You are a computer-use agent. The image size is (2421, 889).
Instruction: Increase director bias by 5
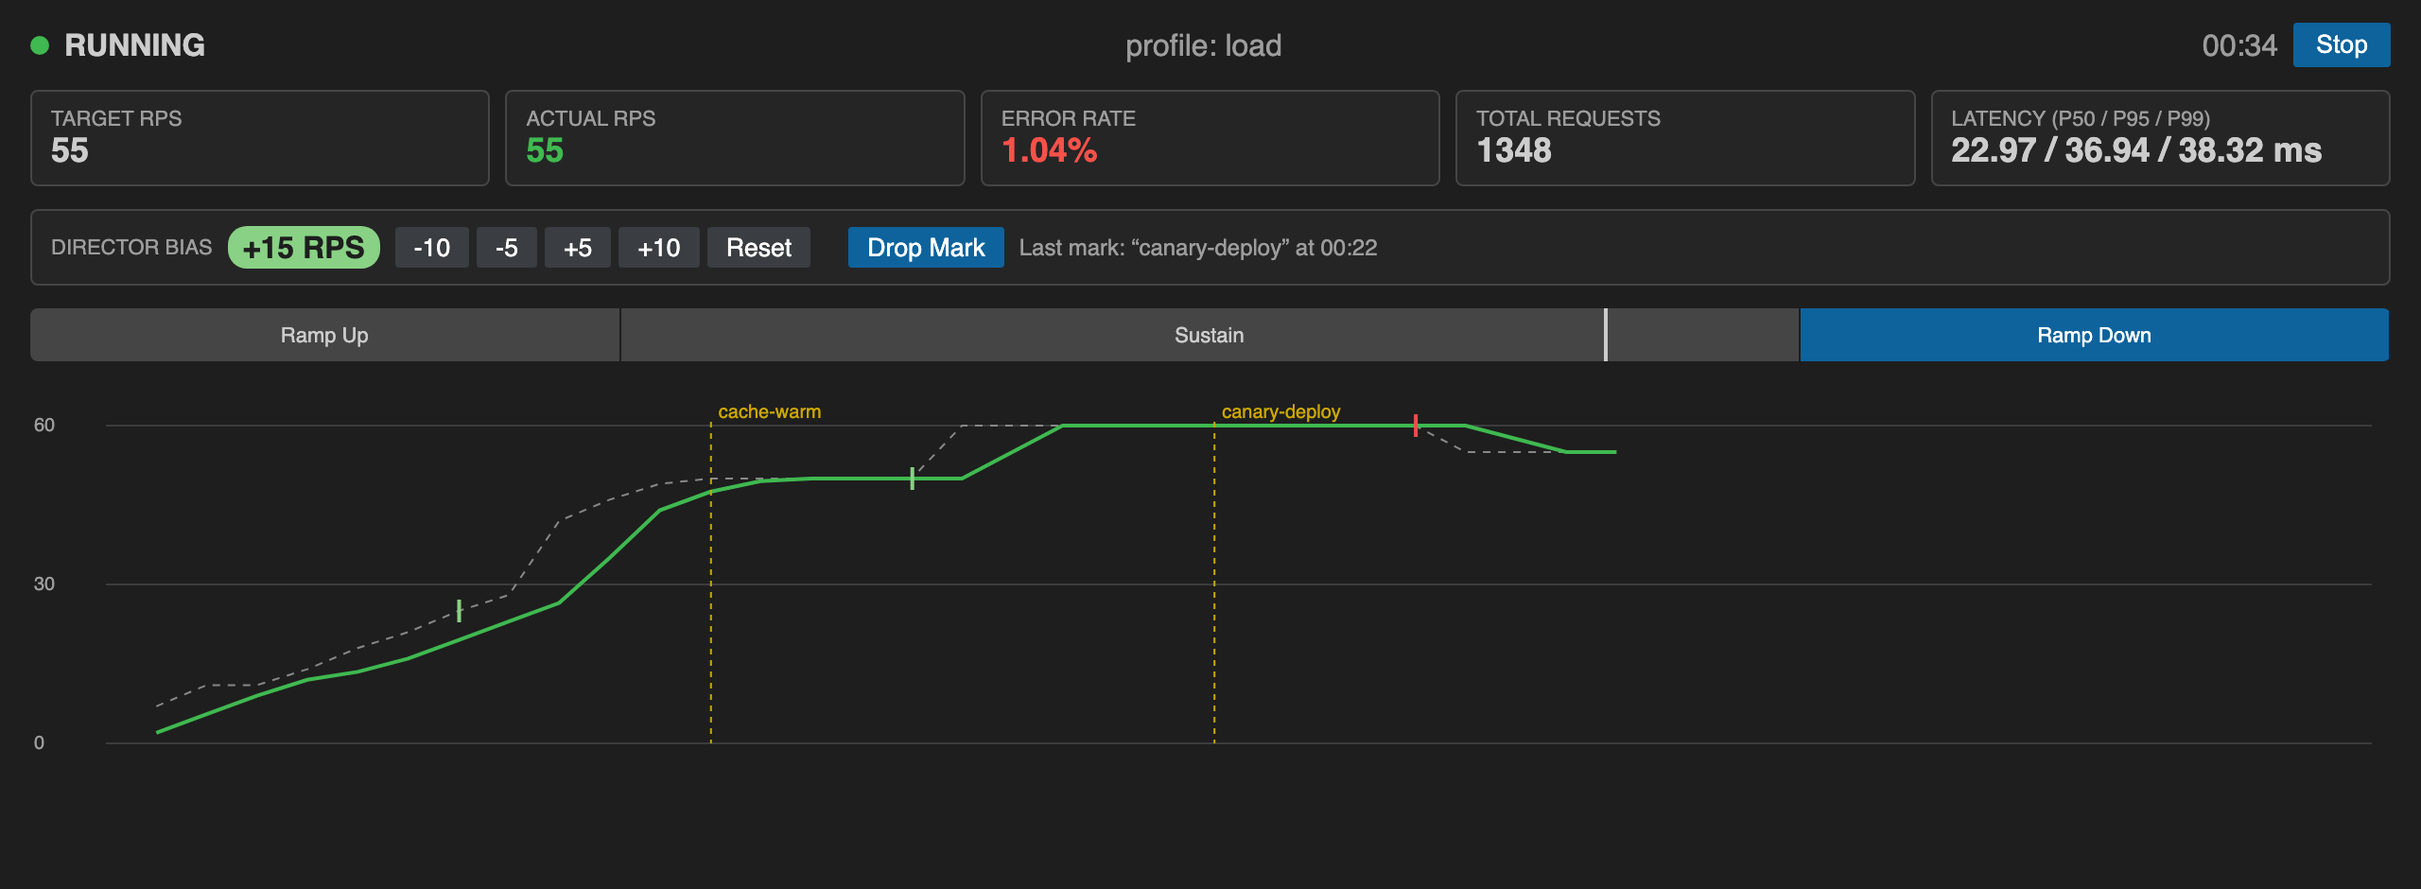tap(577, 248)
